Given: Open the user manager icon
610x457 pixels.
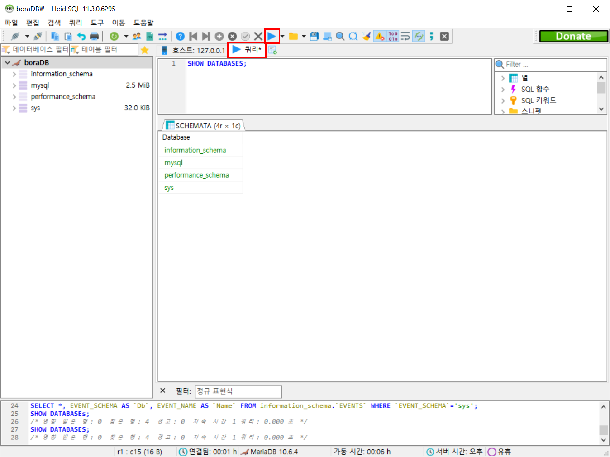Looking at the screenshot, I should [x=137, y=36].
